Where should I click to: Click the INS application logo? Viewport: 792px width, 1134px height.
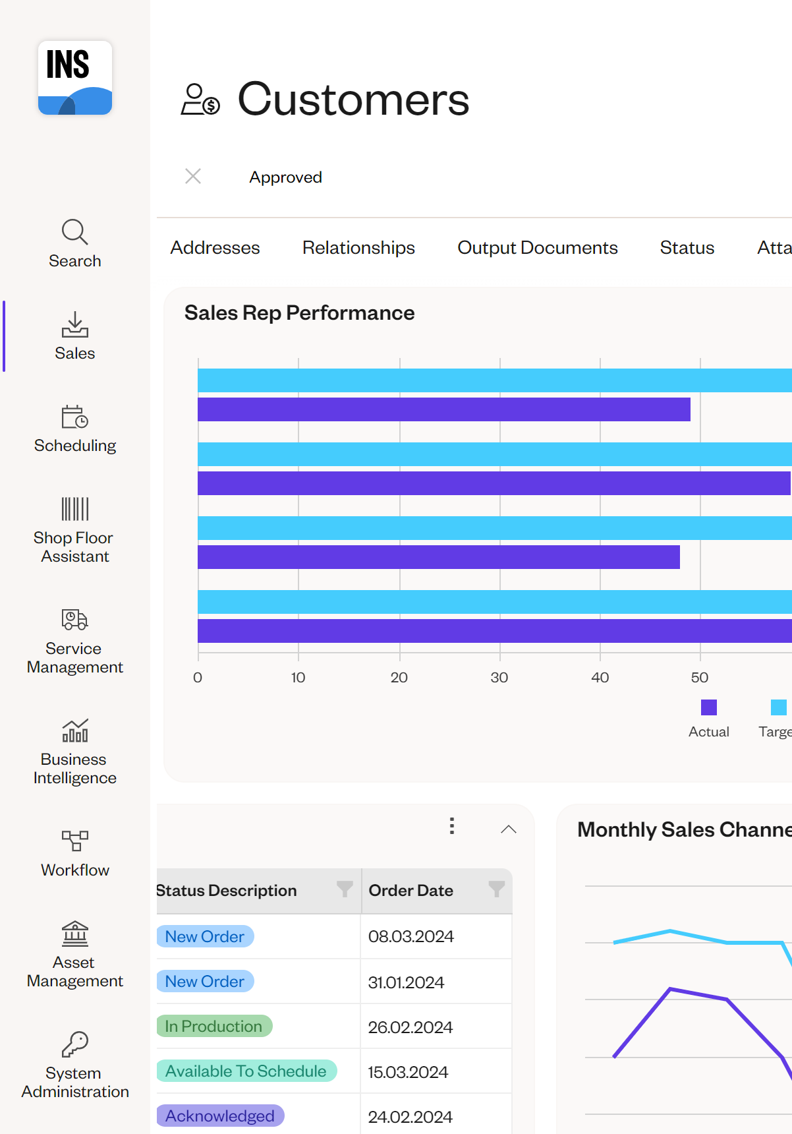point(75,78)
